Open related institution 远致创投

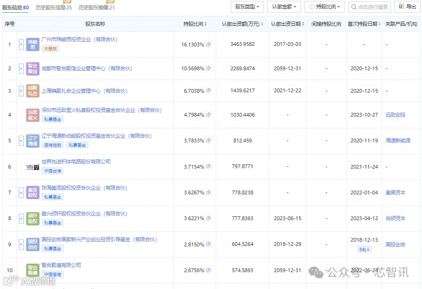(x=395, y=115)
